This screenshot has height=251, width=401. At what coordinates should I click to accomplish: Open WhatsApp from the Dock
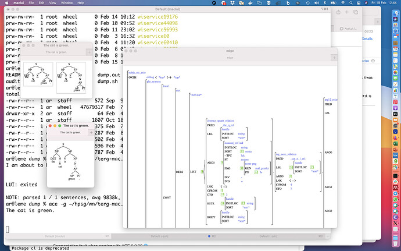point(395,200)
